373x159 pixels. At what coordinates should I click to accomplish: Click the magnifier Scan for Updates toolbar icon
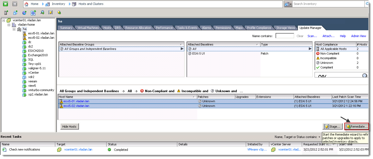point(42,13)
